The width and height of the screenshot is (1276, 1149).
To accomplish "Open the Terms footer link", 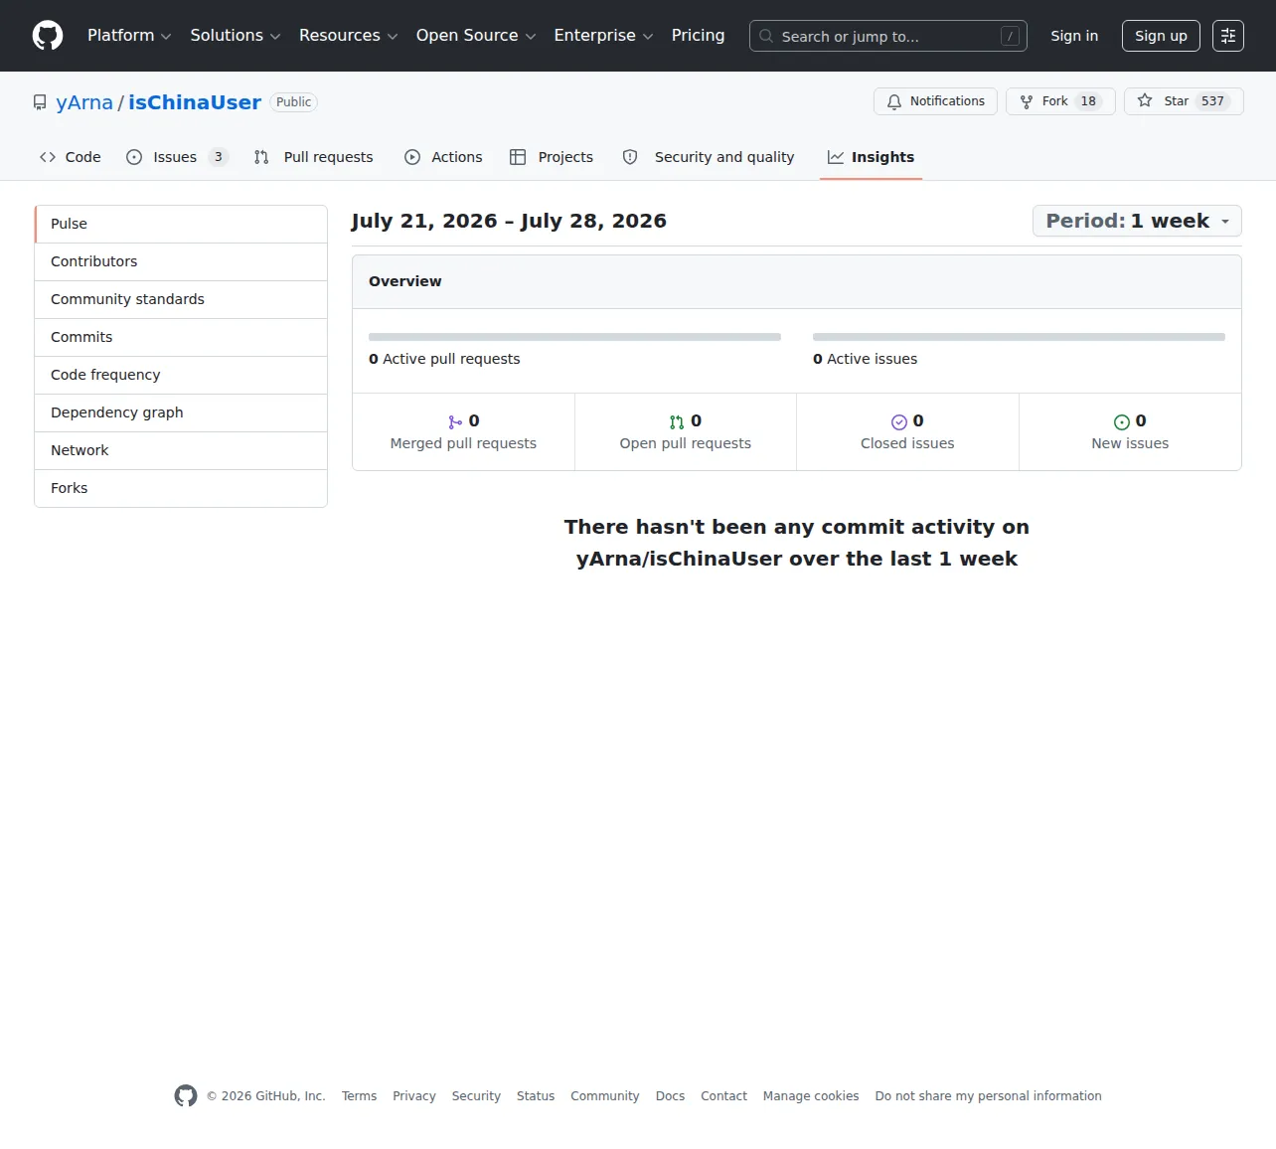I will coord(359,1096).
